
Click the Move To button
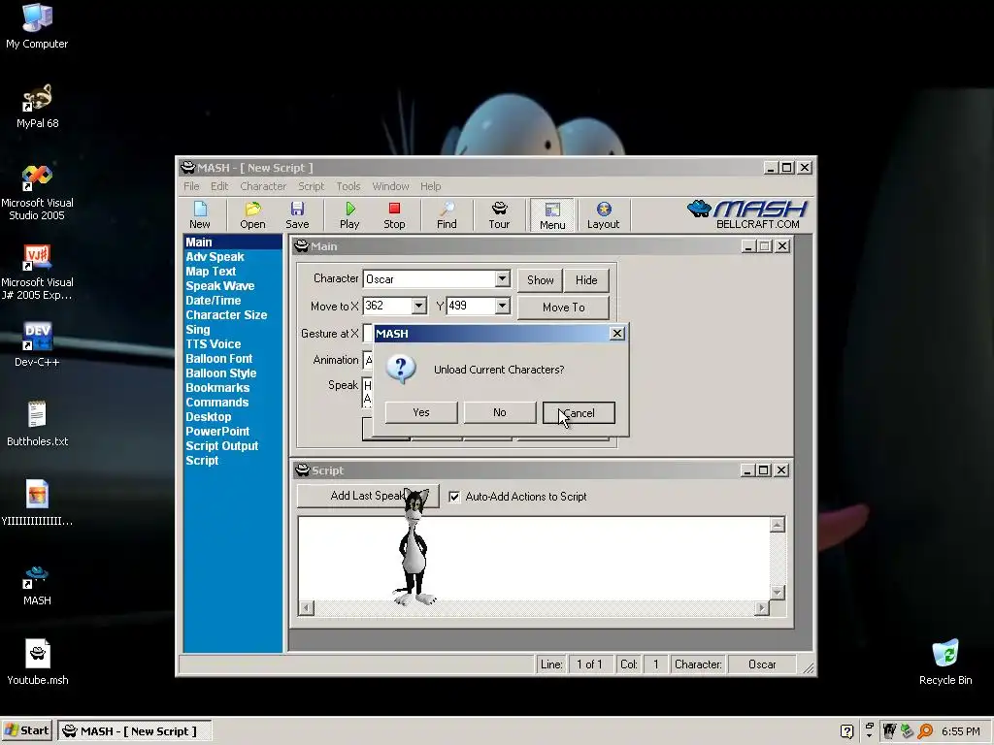[564, 308]
